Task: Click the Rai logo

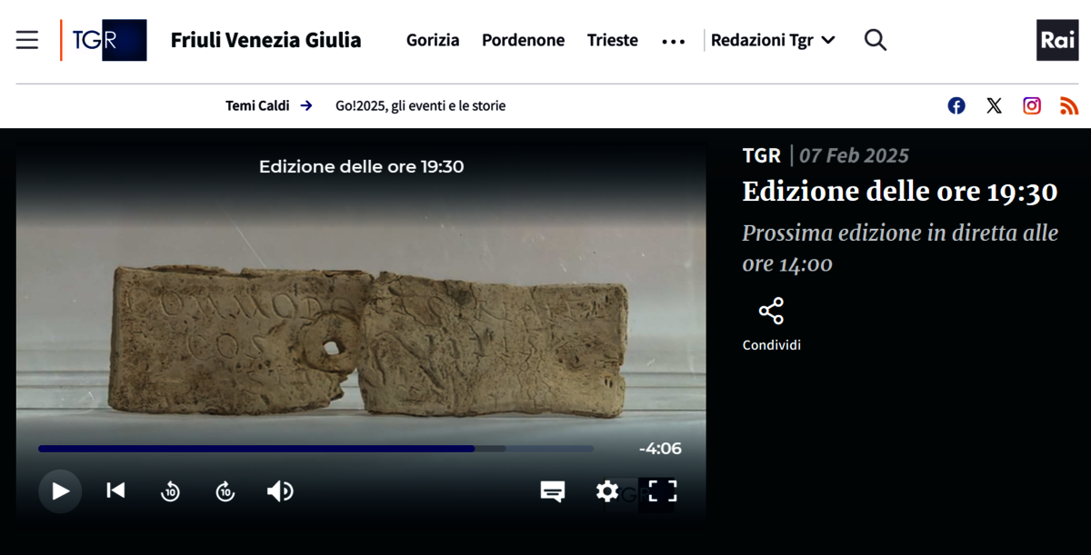Action: [1057, 40]
